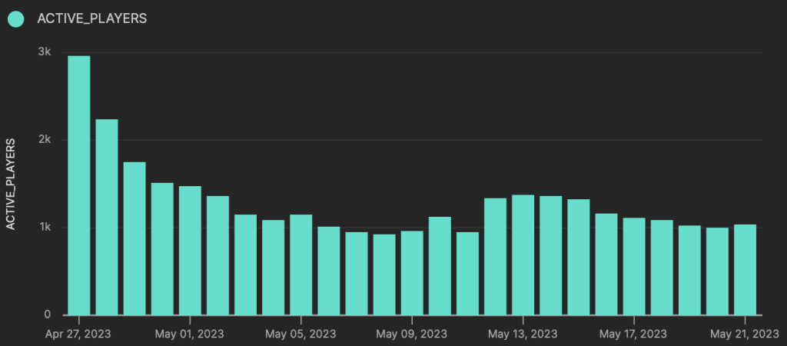Click the 'May 21, 2023' x-axis label

745,334
